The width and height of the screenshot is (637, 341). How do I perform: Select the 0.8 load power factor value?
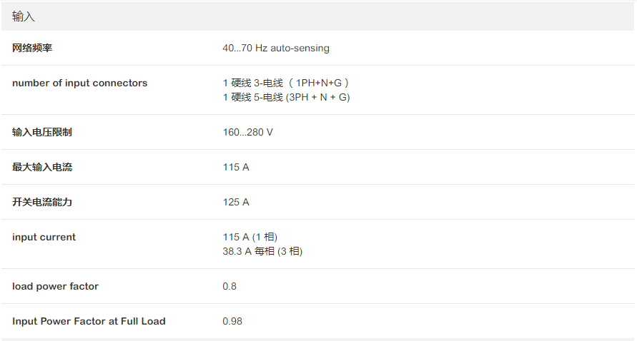click(x=229, y=287)
